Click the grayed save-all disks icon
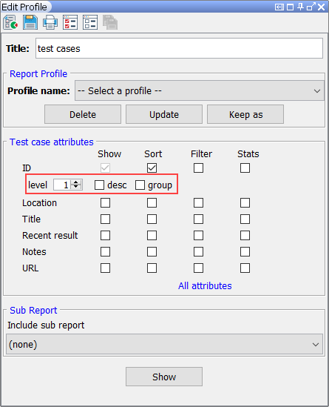The width and height of the screenshot is (329, 407). [110, 22]
